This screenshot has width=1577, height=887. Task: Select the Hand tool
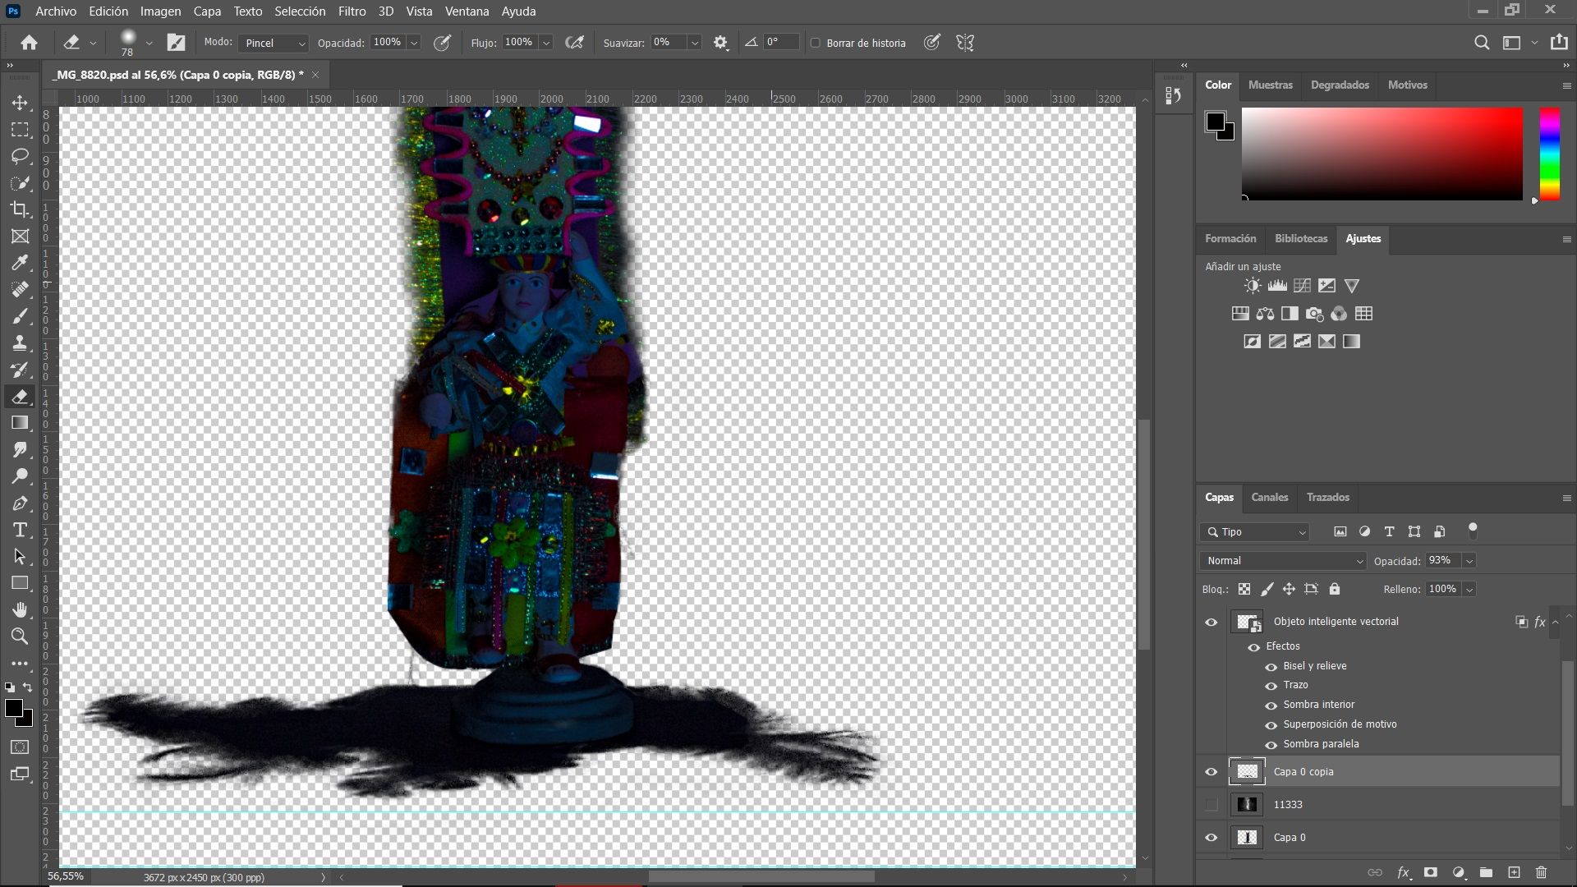pos(20,609)
